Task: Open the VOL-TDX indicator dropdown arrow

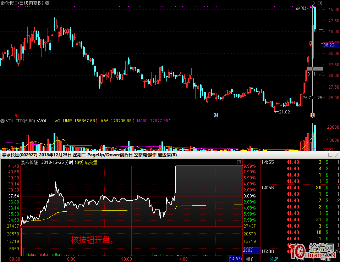Action: click(x=2, y=121)
